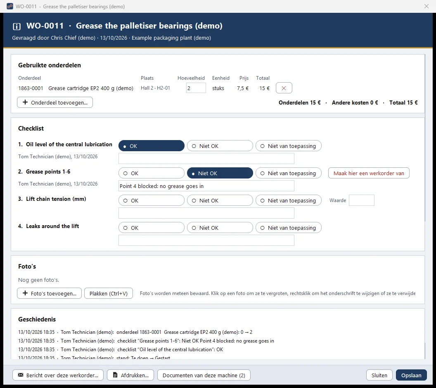This screenshot has width=436, height=388.
Task: Click the history entry for checklist 'Grease points 1-6'
Action: tap(146, 340)
